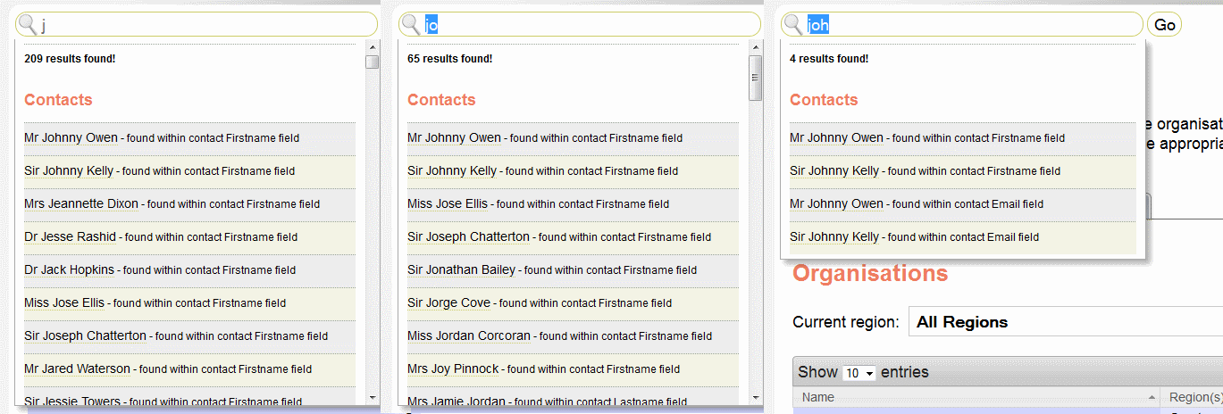Open Miss Jordan Corcoran contact
The height and width of the screenshot is (414, 1223).
coord(469,336)
